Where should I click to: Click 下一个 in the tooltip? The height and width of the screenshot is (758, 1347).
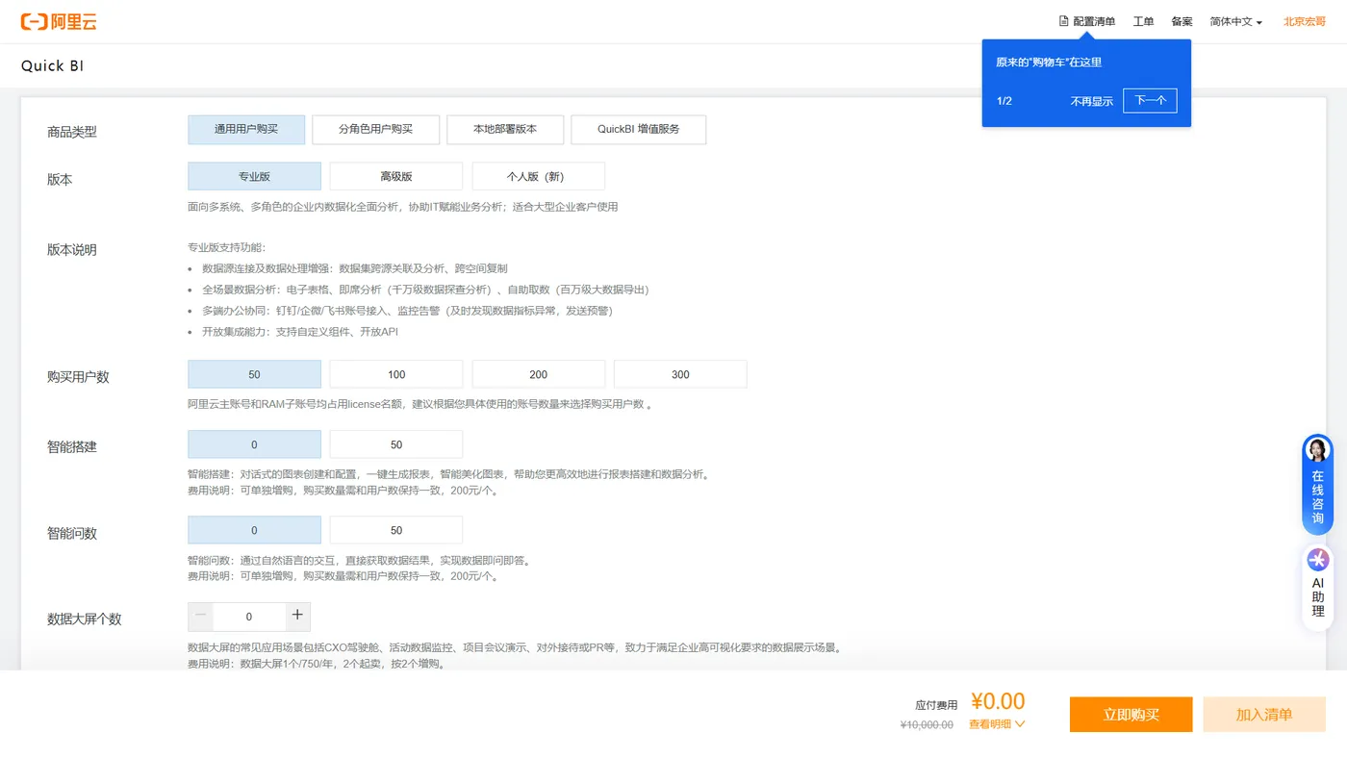(x=1151, y=101)
